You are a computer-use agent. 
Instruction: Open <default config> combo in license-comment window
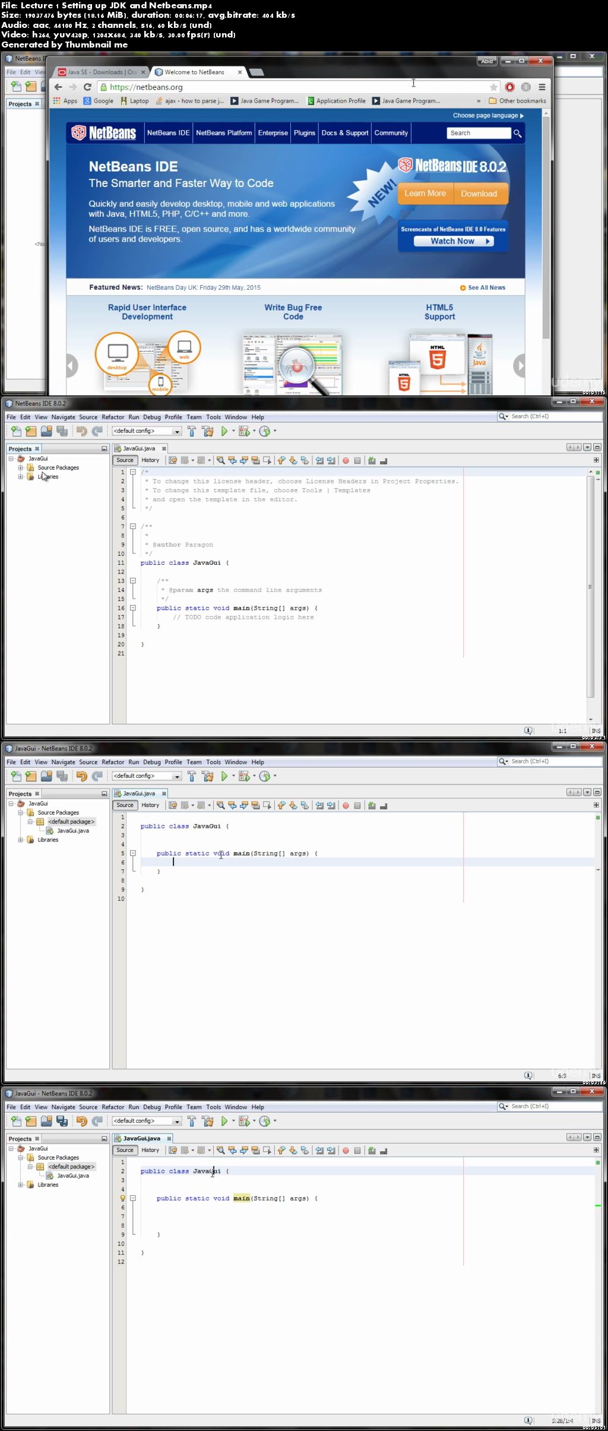tap(147, 431)
